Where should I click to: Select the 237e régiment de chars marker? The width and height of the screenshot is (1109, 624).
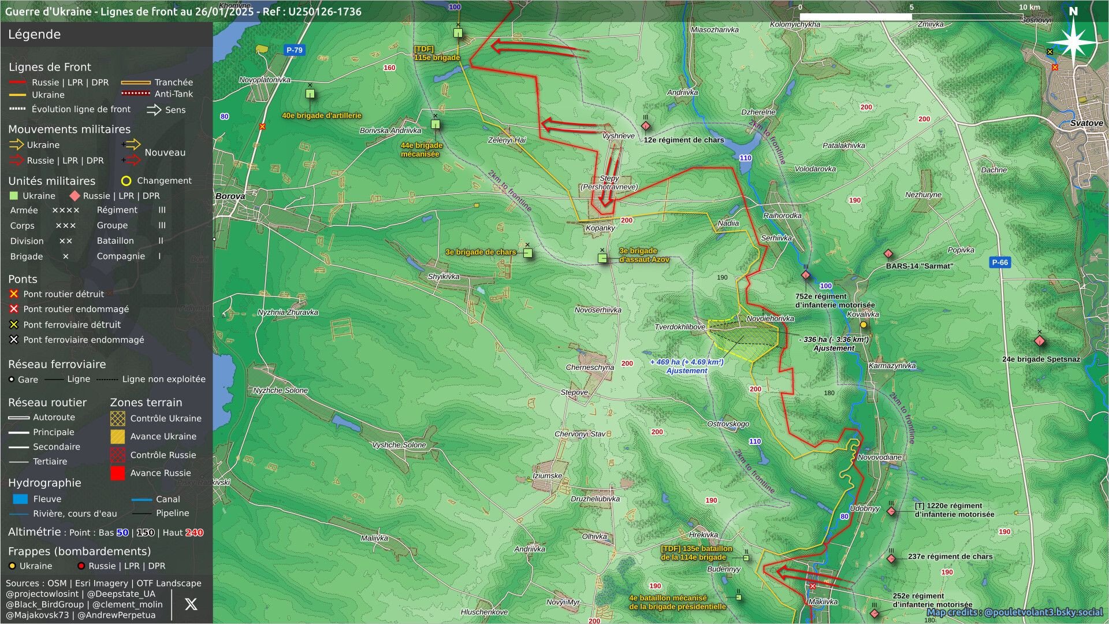[891, 559]
